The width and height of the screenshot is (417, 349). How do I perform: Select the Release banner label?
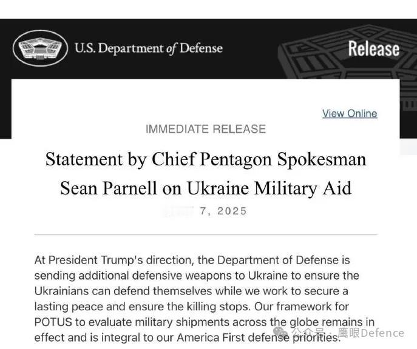pos(374,48)
